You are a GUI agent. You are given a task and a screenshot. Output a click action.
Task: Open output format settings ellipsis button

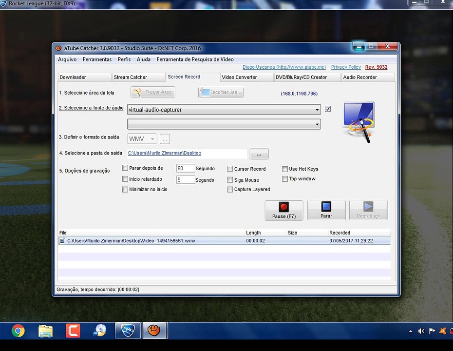click(x=165, y=139)
